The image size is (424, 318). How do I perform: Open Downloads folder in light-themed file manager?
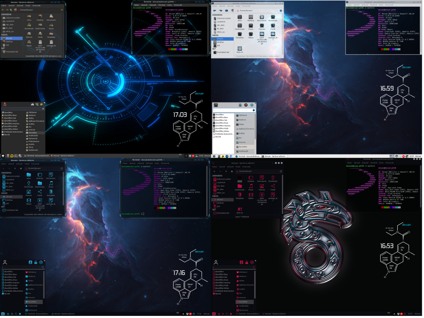click(x=273, y=17)
